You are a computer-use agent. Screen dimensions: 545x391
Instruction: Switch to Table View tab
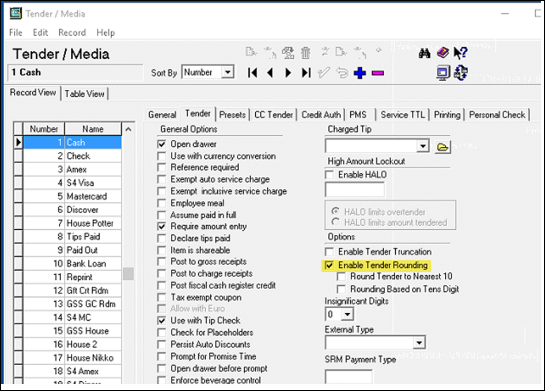[x=84, y=93]
